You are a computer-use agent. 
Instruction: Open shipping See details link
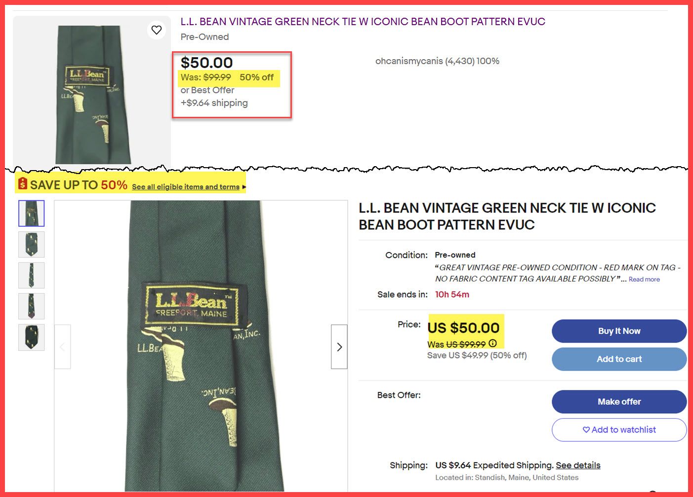[578, 465]
